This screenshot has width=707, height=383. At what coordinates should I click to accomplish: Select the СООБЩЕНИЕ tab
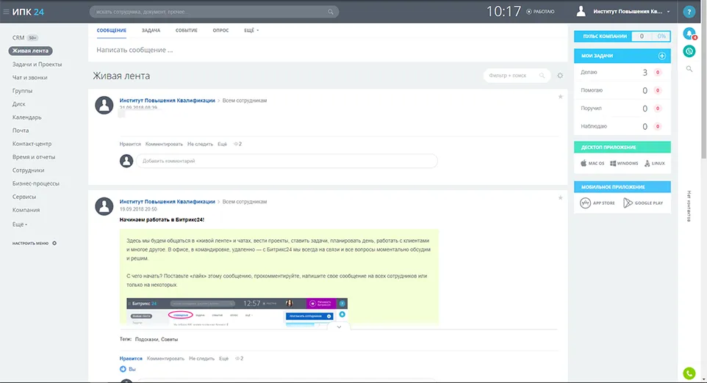point(112,30)
